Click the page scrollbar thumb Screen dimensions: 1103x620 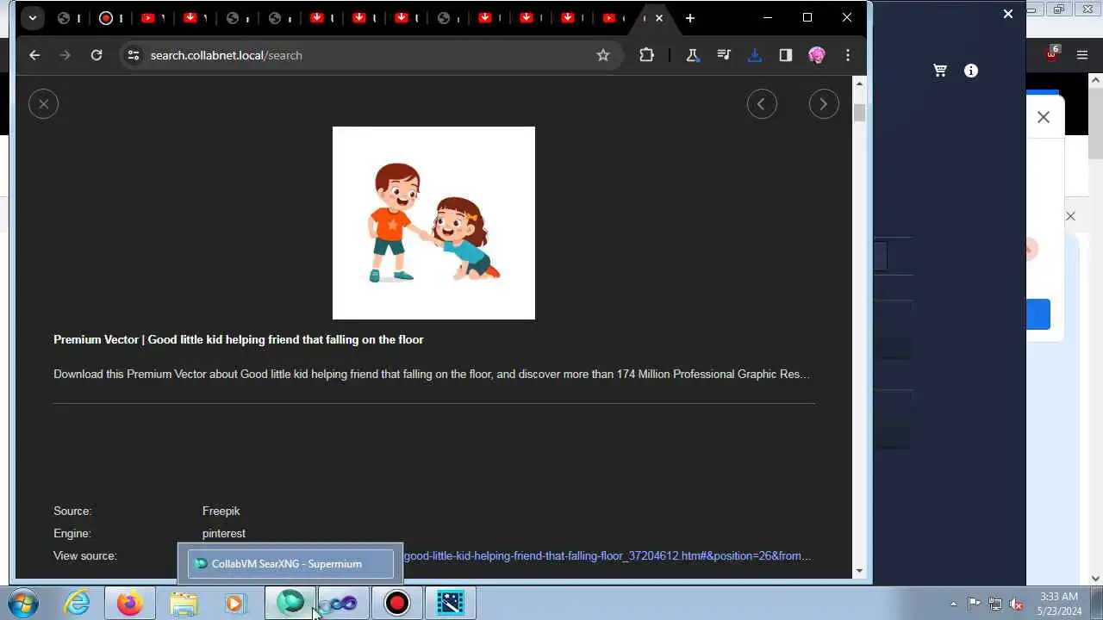pyautogui.click(x=859, y=113)
